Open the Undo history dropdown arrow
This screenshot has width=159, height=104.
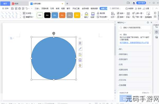tap(29, 8)
